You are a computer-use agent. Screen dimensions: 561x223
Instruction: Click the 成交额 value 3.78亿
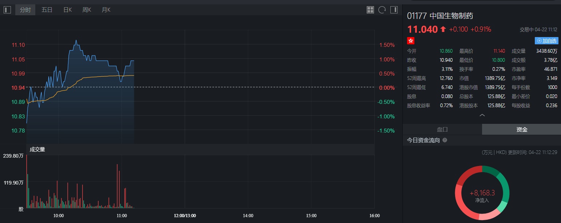pos(550,60)
